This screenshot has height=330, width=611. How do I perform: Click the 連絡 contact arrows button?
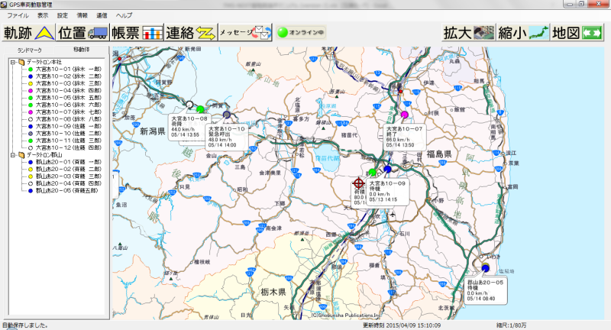pyautogui.click(x=191, y=33)
